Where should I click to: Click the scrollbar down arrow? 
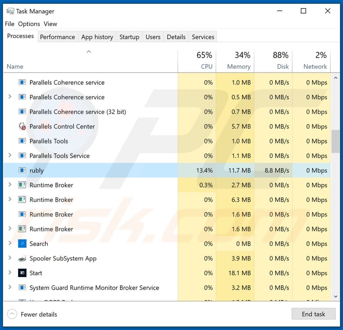pos(336,297)
